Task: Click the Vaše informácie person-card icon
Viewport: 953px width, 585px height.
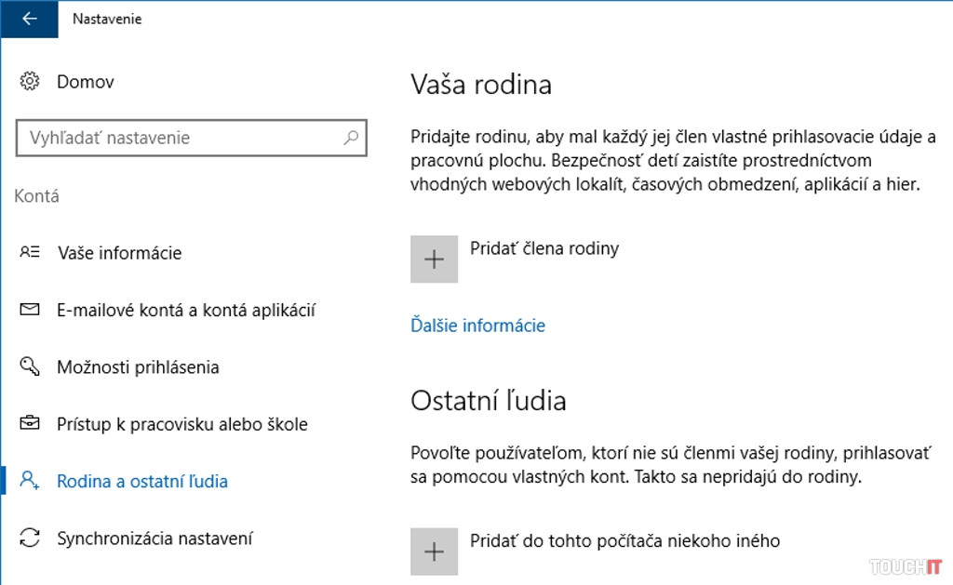Action: pyautogui.click(x=29, y=252)
